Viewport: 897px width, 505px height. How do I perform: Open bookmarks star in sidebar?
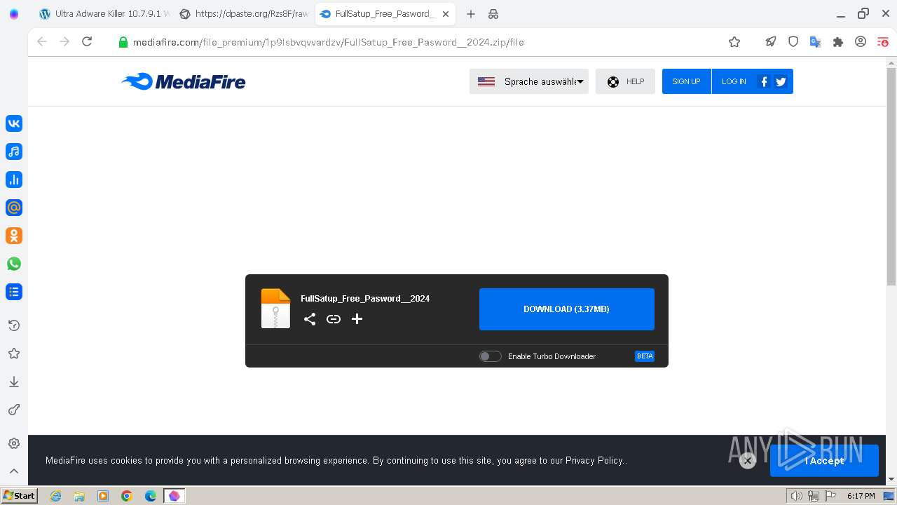(x=14, y=353)
